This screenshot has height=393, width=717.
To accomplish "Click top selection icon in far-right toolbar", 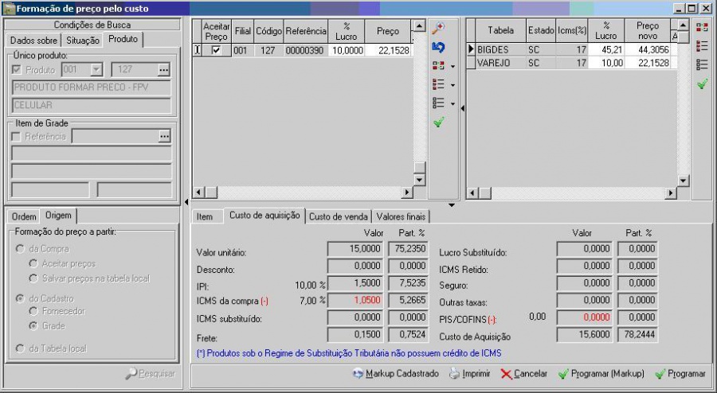I will coord(702,27).
